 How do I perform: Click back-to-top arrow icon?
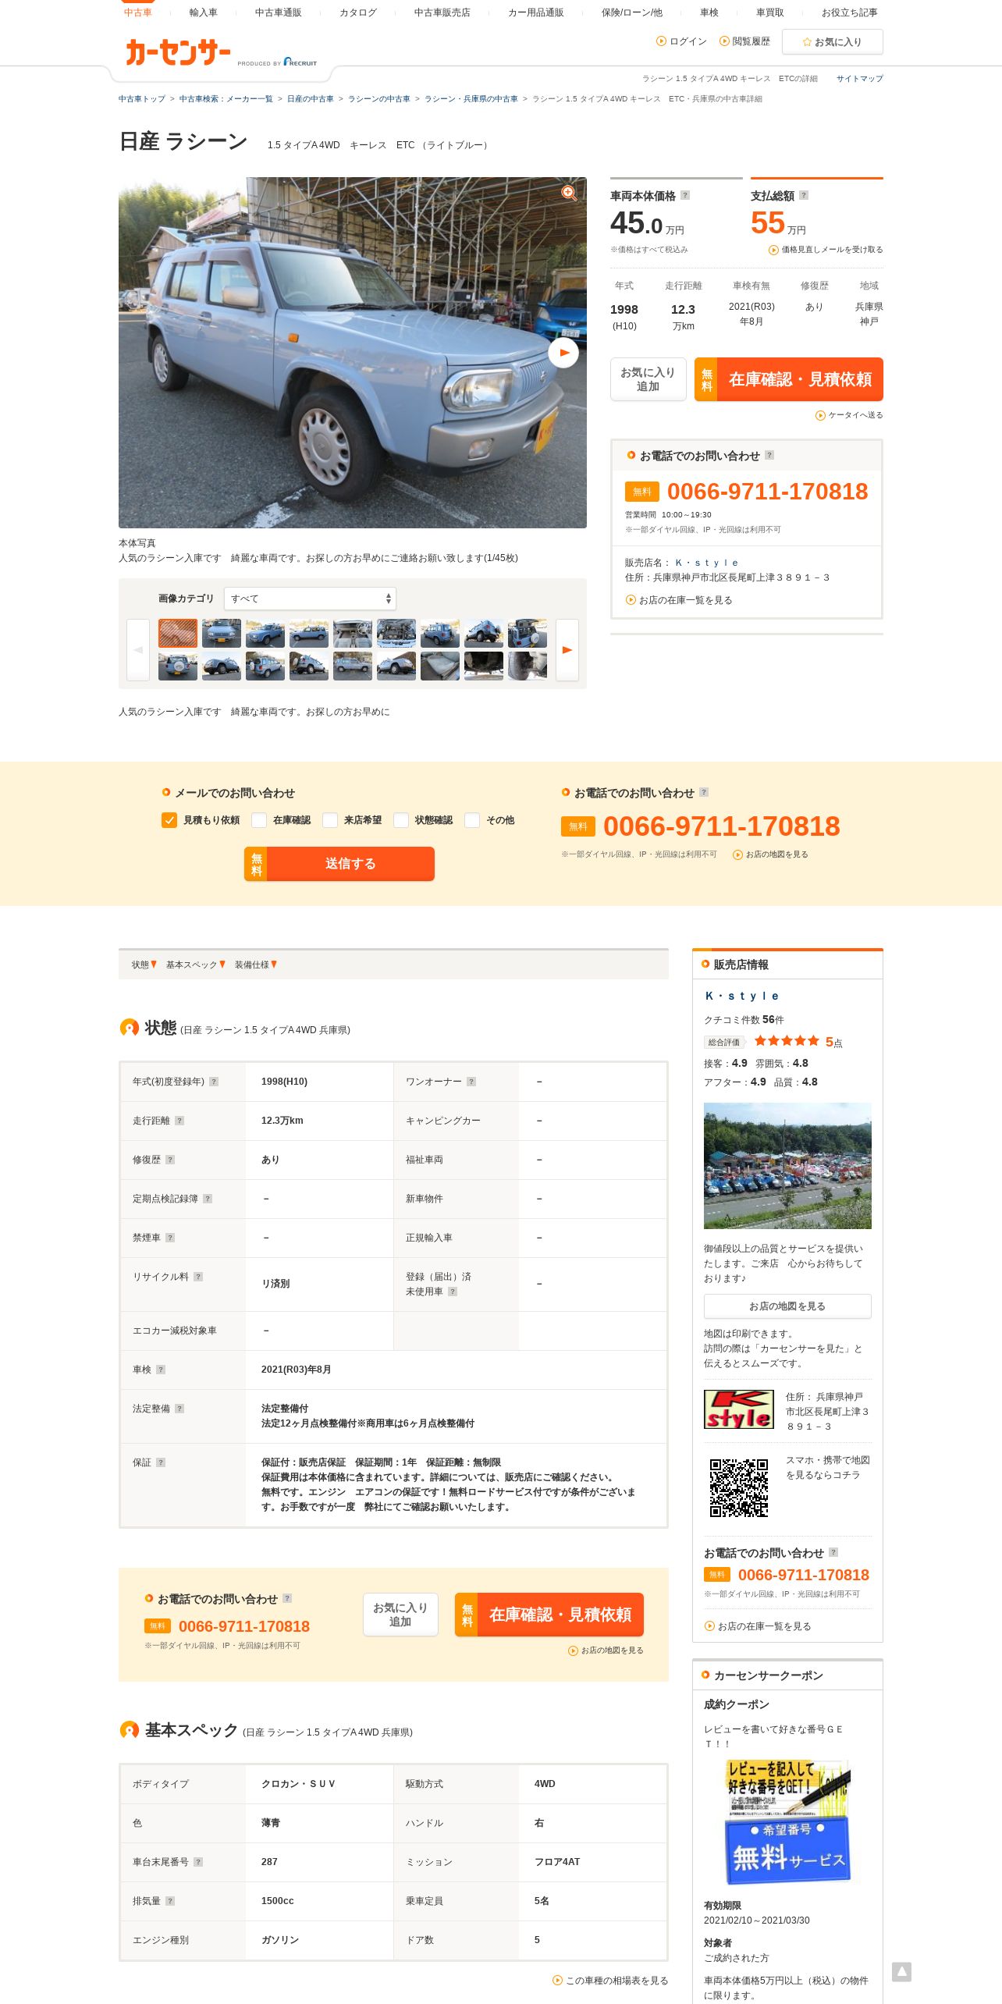point(901,1972)
